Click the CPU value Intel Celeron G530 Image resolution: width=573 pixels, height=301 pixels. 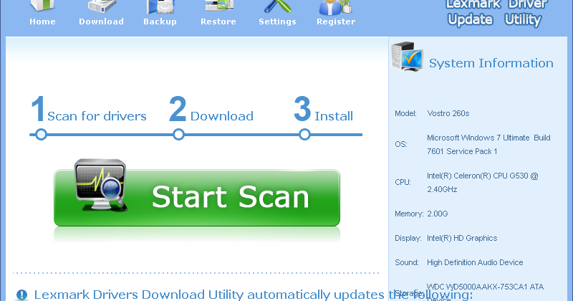pos(482,183)
